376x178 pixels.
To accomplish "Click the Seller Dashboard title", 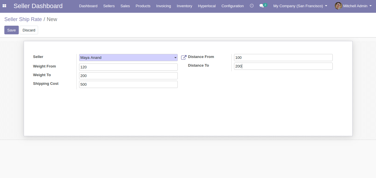I will pos(38,6).
